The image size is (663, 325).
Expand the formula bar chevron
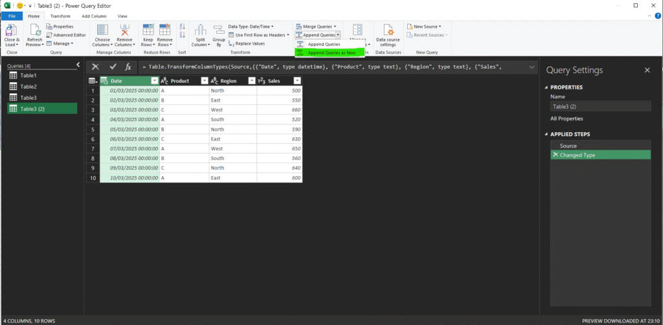click(532, 67)
